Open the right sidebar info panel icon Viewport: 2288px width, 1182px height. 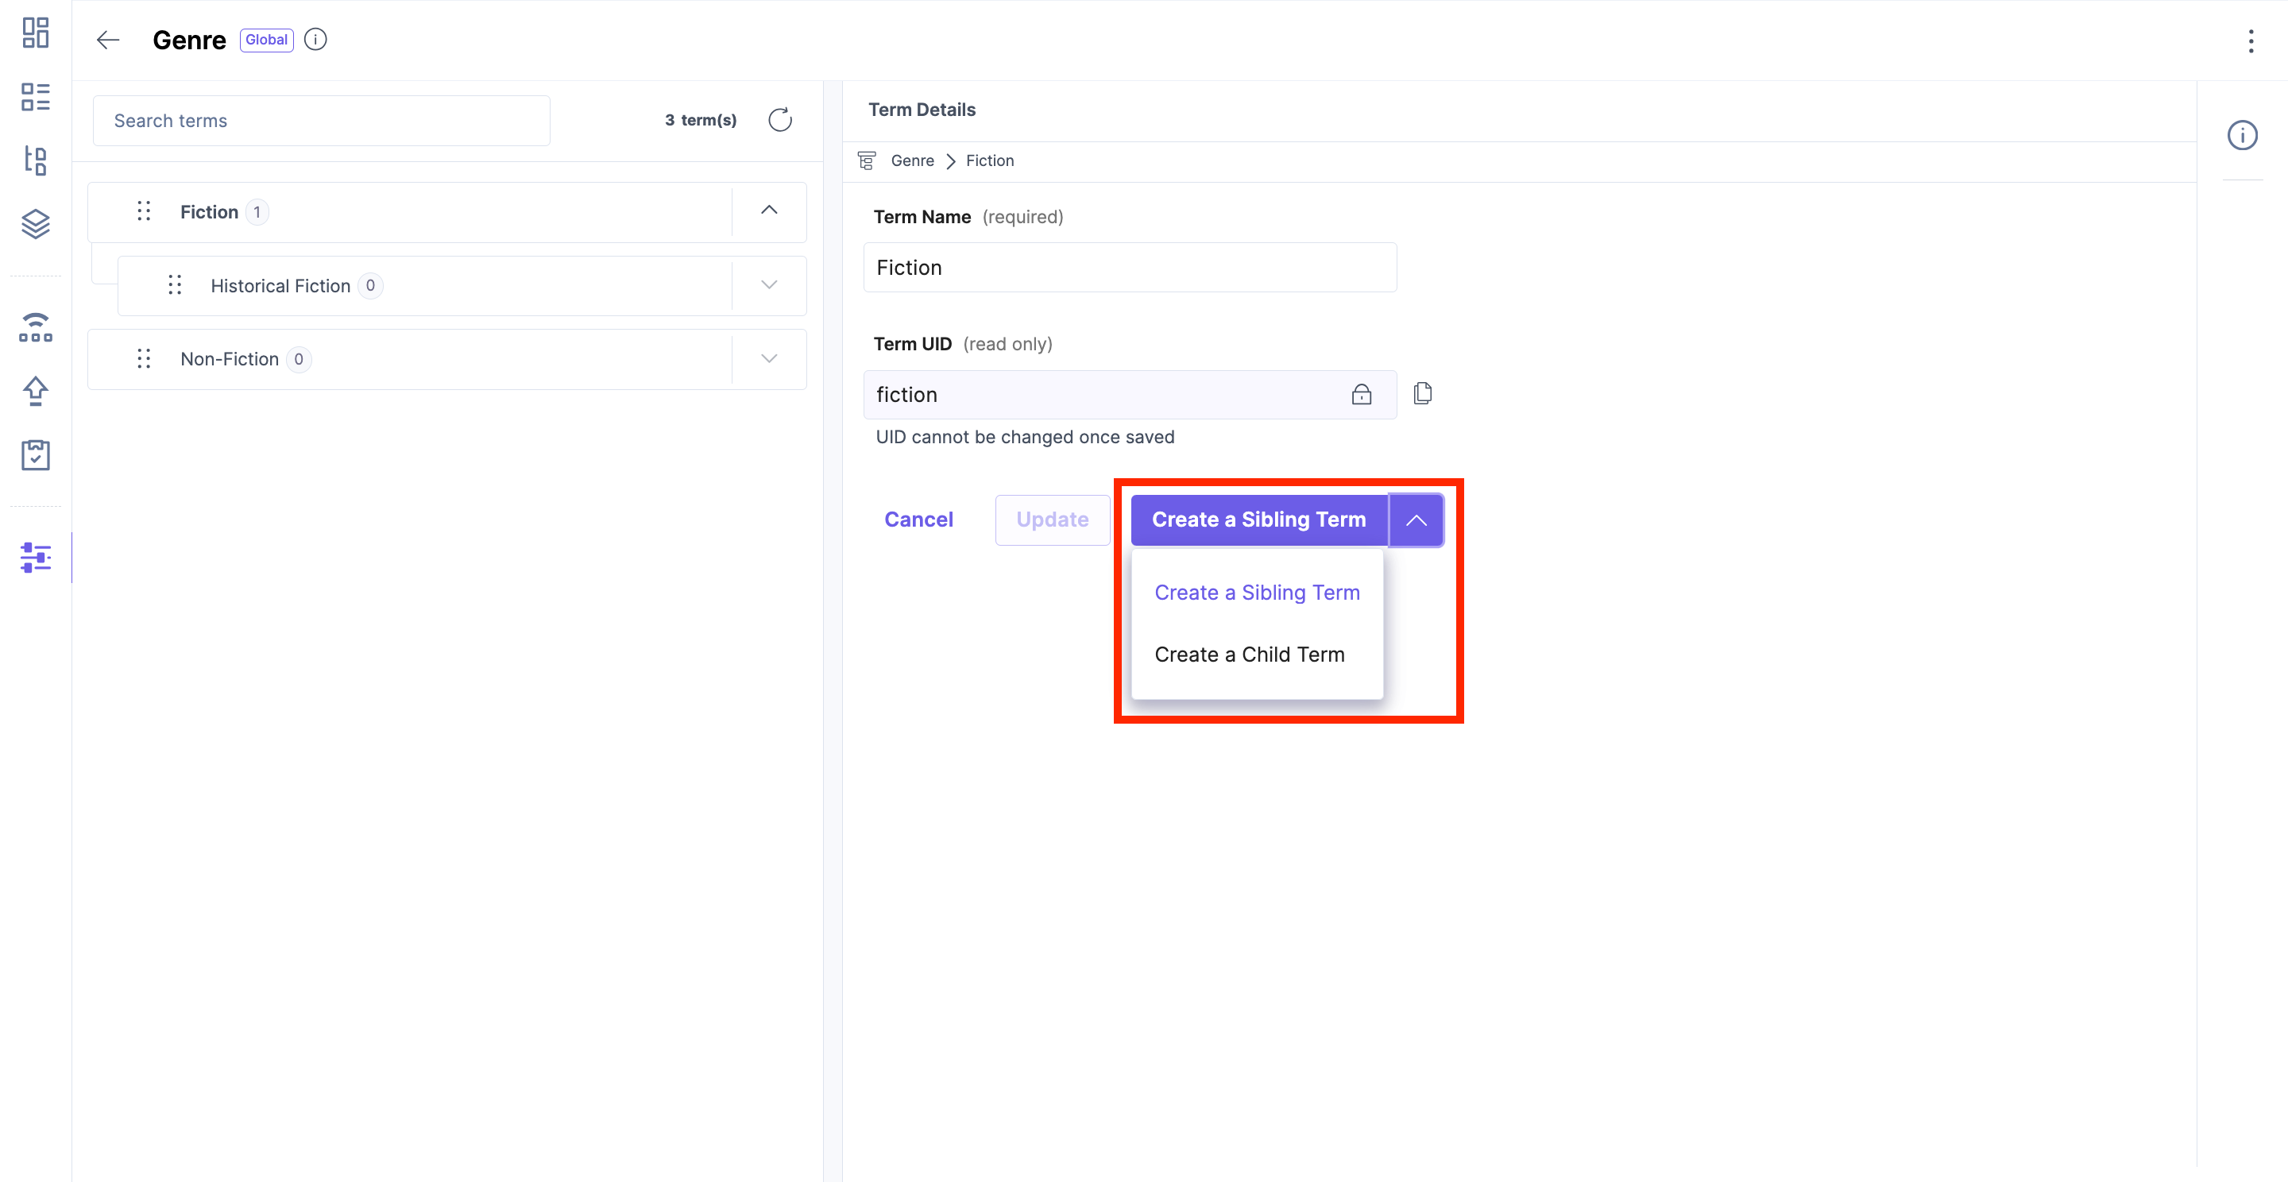tap(2243, 135)
